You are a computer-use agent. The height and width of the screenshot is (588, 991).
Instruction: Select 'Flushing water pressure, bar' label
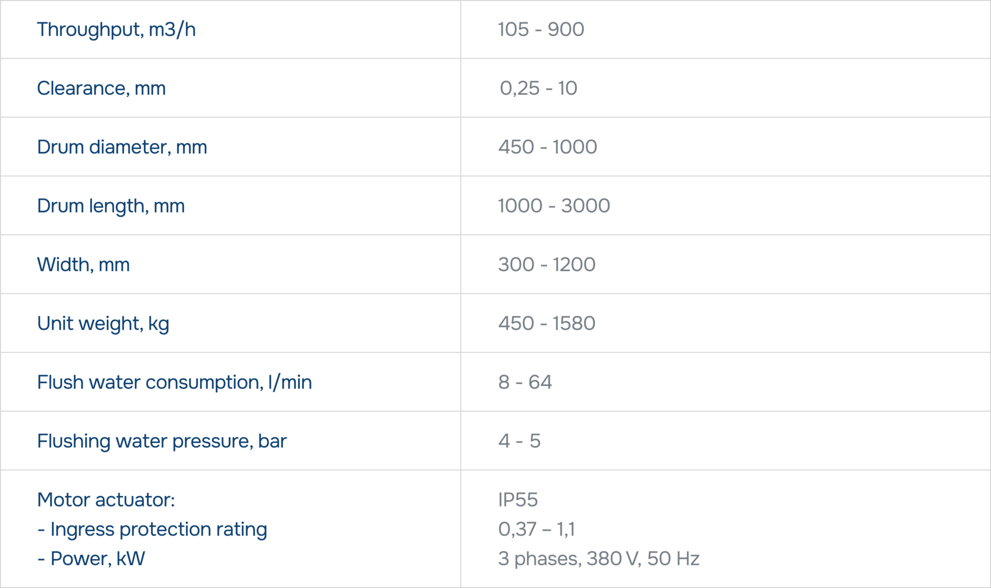[x=162, y=441]
